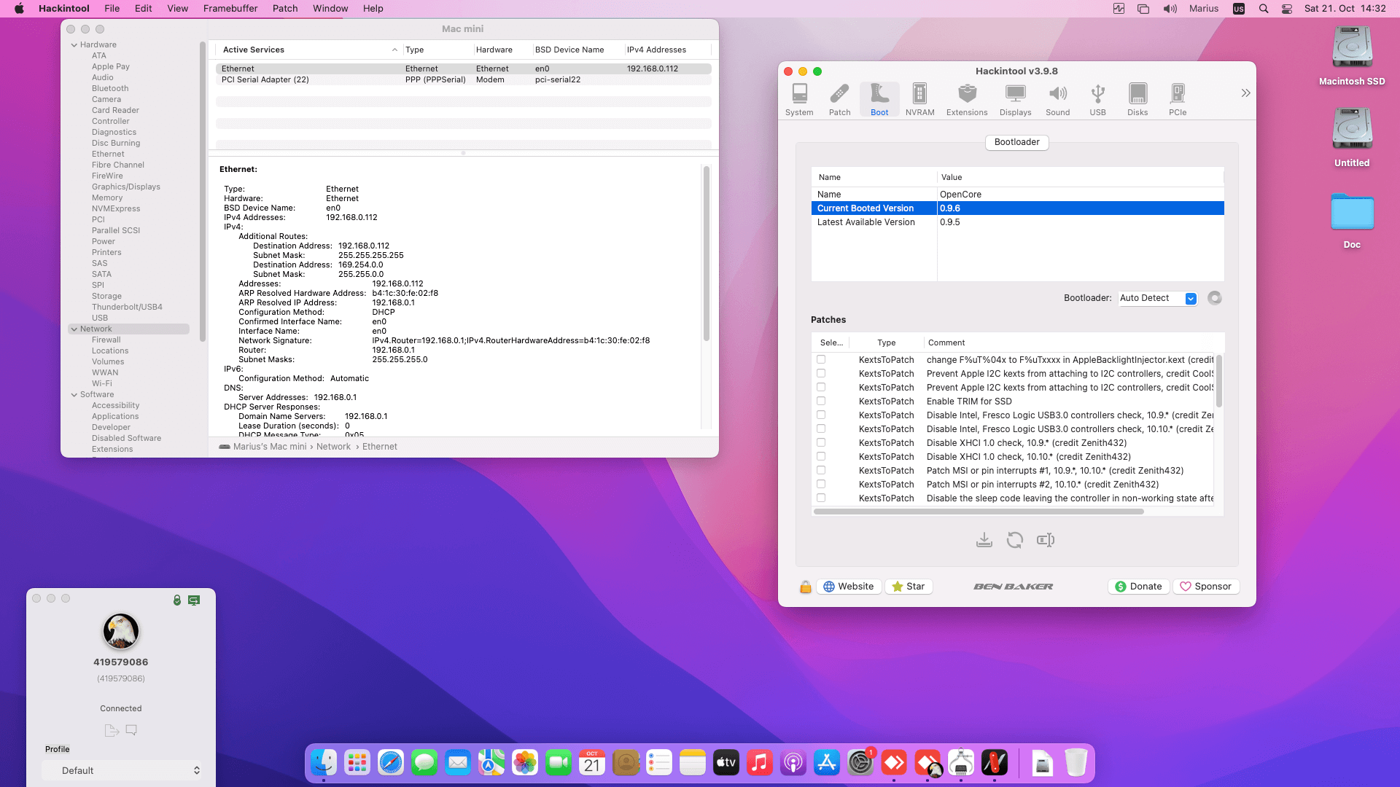
Task: Tick the AppleBacklightInjector patch checkbox
Action: [821, 359]
